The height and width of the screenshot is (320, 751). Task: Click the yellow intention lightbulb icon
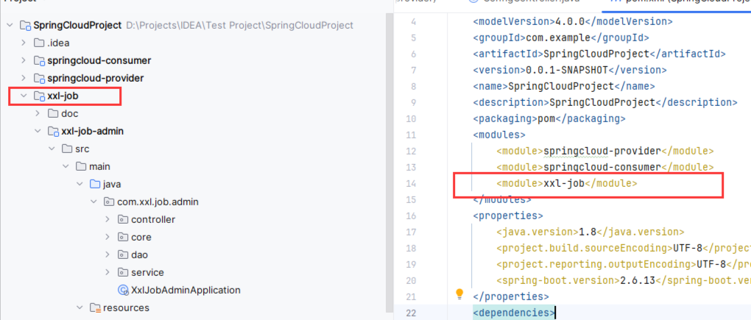(460, 294)
